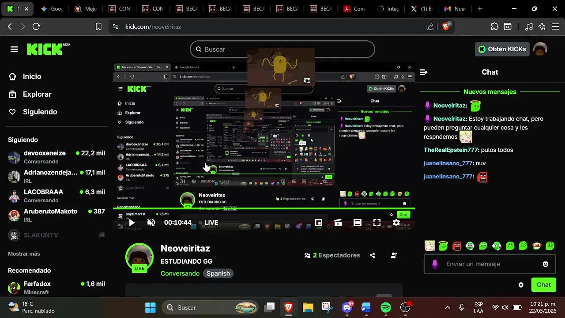Click Neoveiritaz streamer avatar

tap(139, 257)
